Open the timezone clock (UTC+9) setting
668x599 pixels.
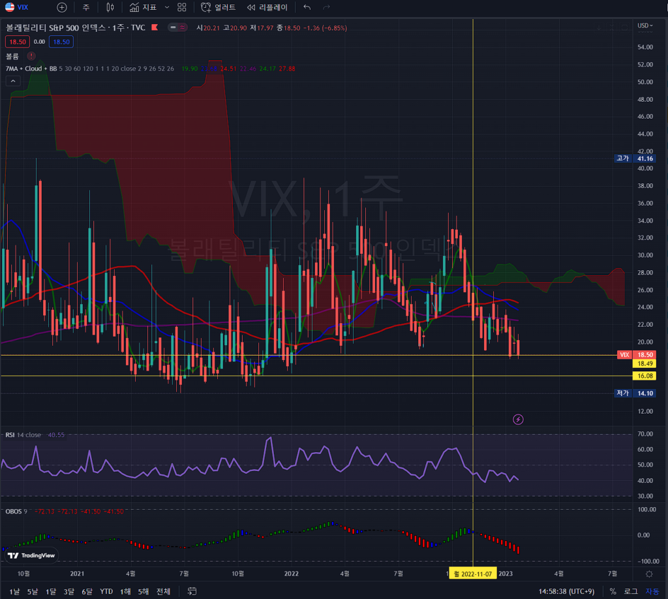[x=566, y=591]
